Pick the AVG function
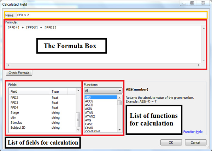 click(x=101, y=120)
